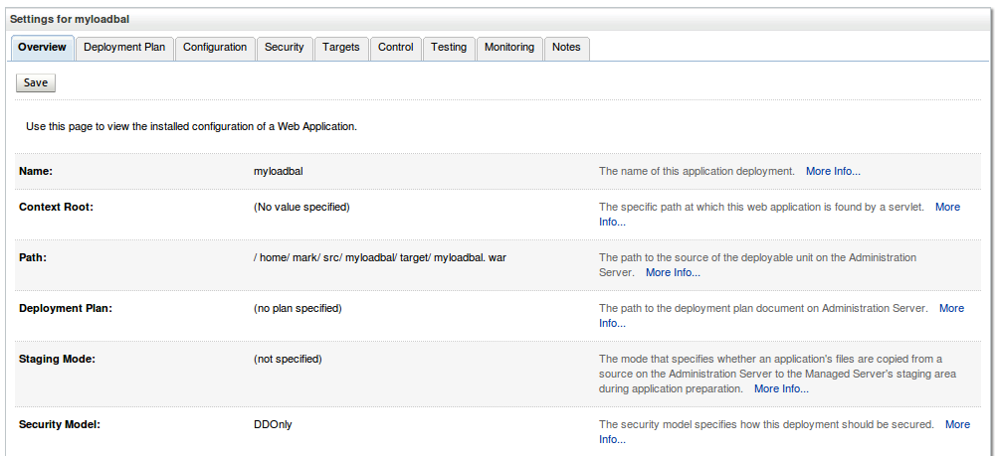Follow the More Info link in Path row
Viewport: 997px width, 456px height.
pyautogui.click(x=673, y=272)
